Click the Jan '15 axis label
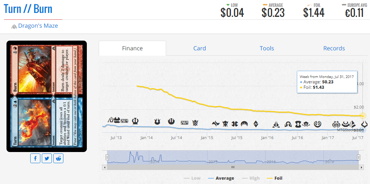 coord(207,137)
